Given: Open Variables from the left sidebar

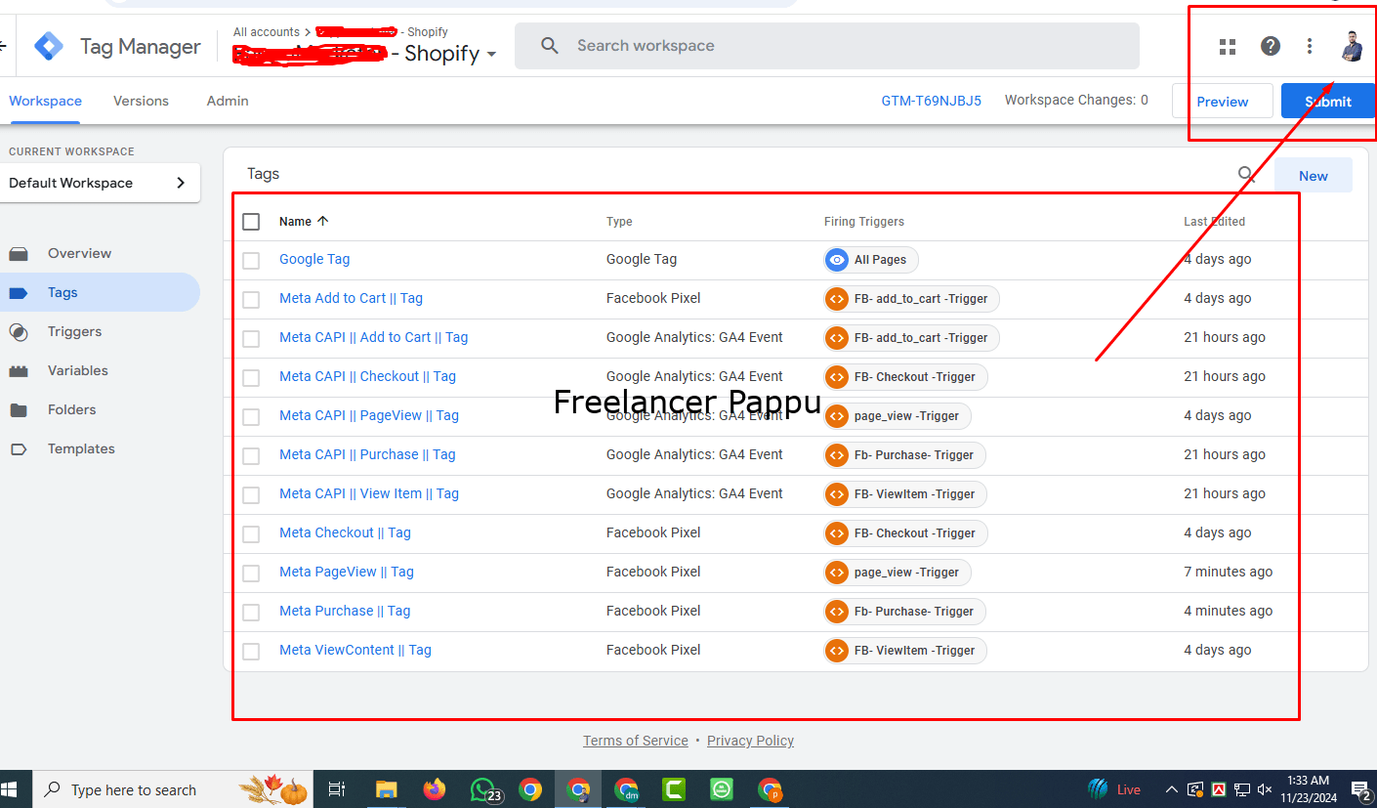Looking at the screenshot, I should [x=78, y=370].
